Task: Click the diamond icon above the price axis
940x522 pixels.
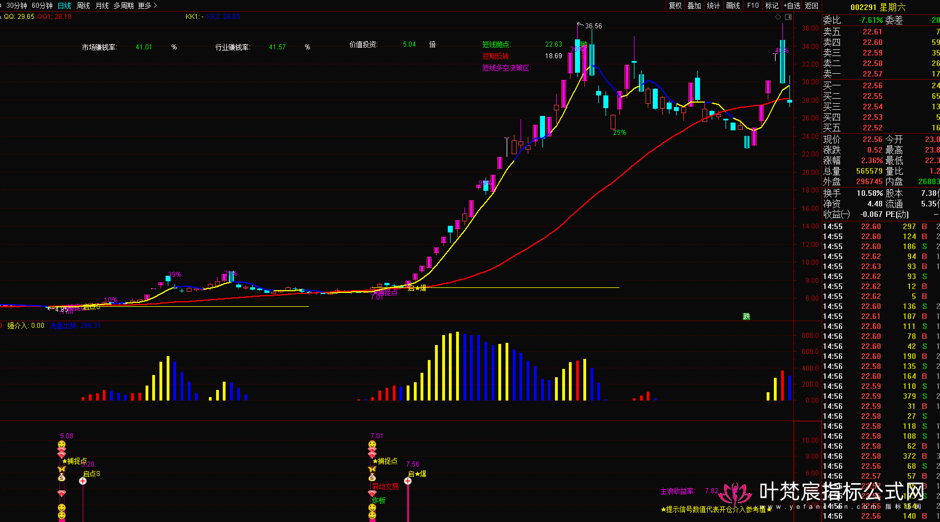Action: click(x=778, y=17)
